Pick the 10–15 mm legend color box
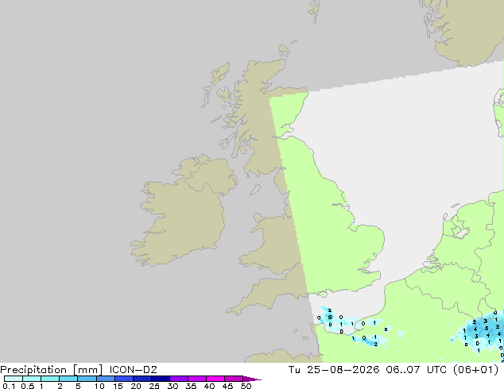Viewport: 504px width, 389px height. (x=105, y=379)
